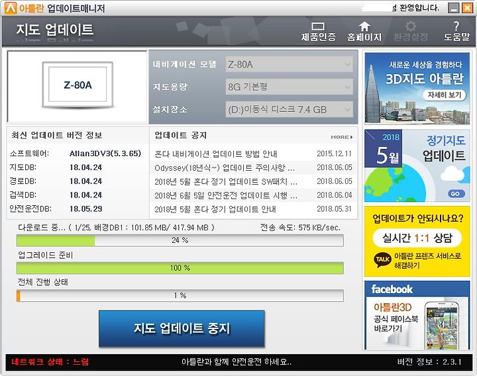
Task: Click 안전운전DB version 18.05.29
Action: click(85, 209)
